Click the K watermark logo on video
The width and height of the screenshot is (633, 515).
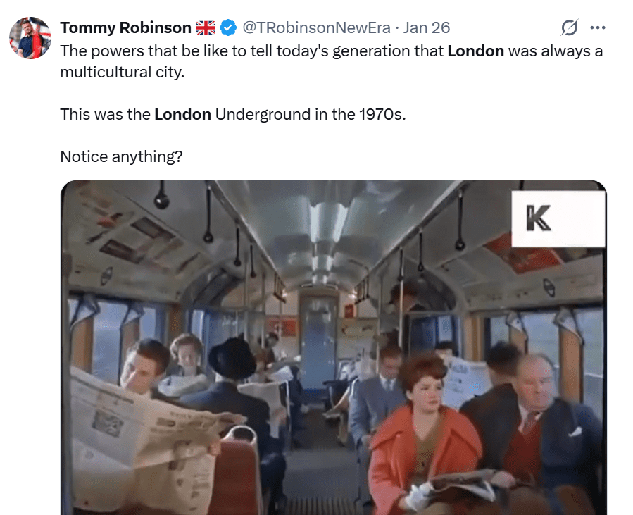click(x=539, y=219)
